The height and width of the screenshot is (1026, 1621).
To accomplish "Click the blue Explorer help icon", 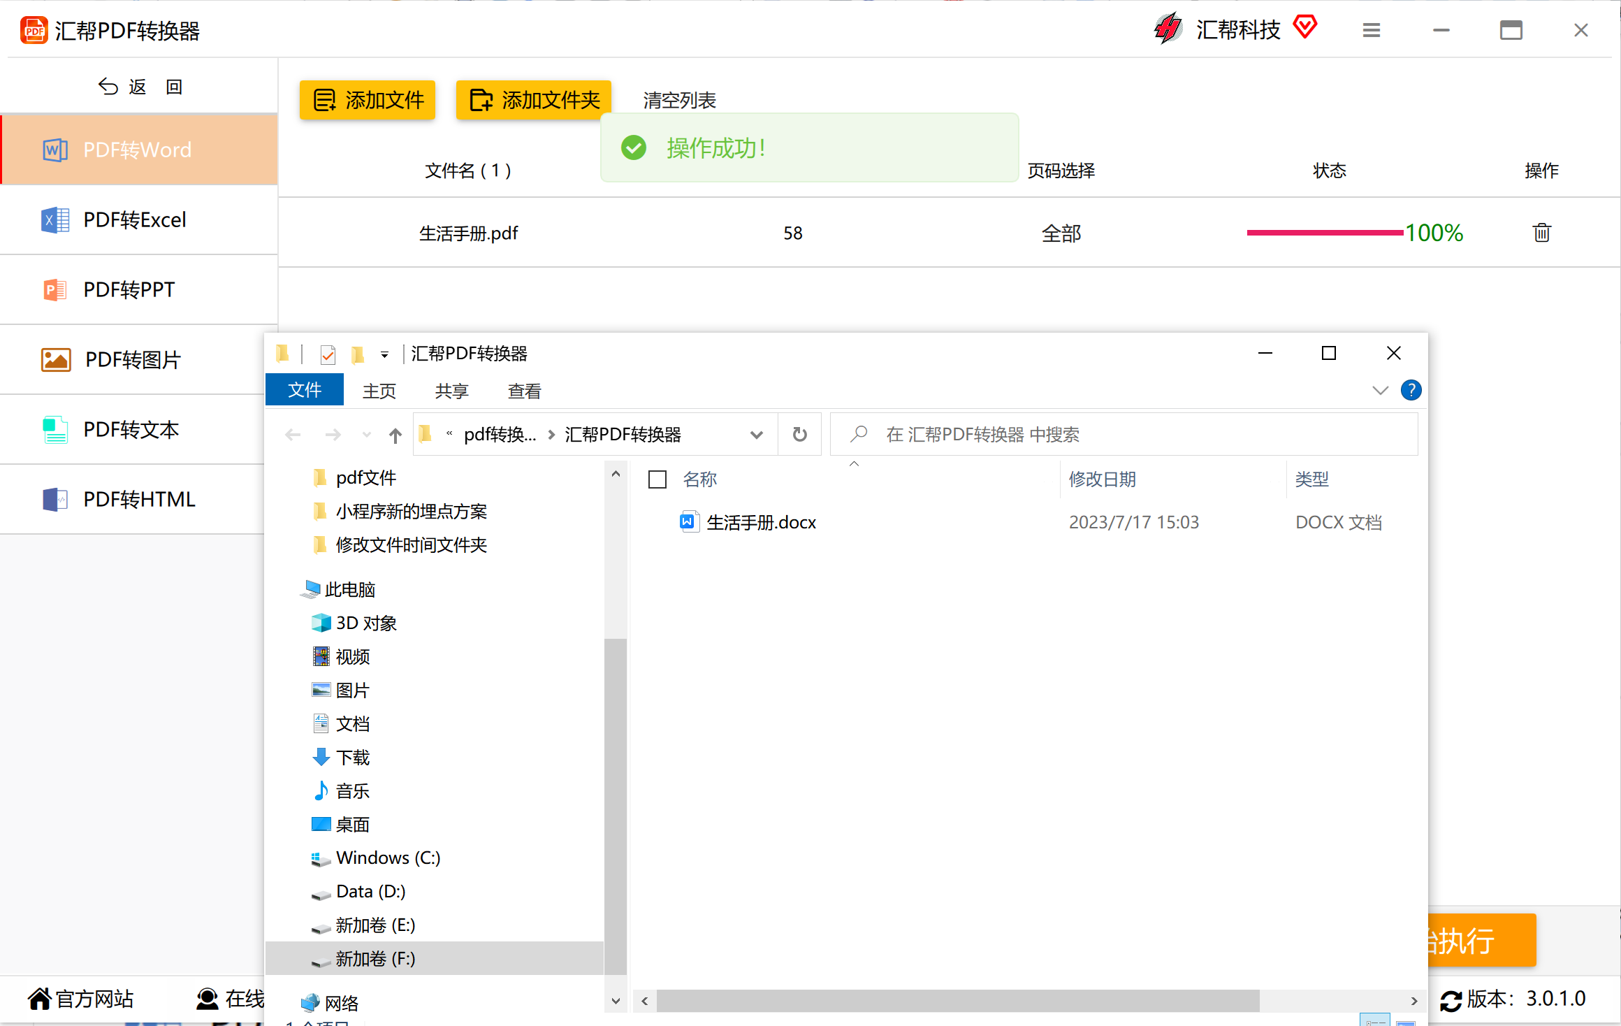I will (x=1411, y=390).
